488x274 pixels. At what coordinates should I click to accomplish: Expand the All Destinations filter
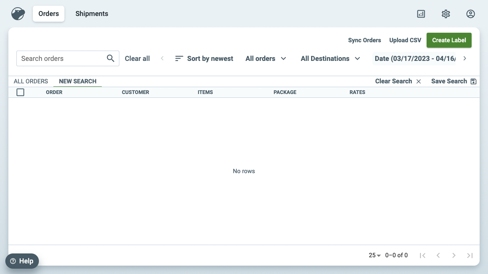point(330,59)
